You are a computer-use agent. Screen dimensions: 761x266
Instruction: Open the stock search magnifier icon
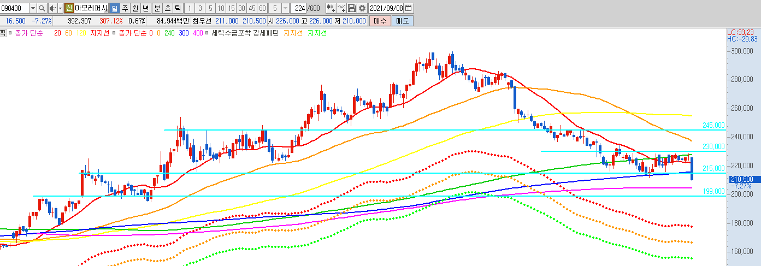click(x=42, y=8)
